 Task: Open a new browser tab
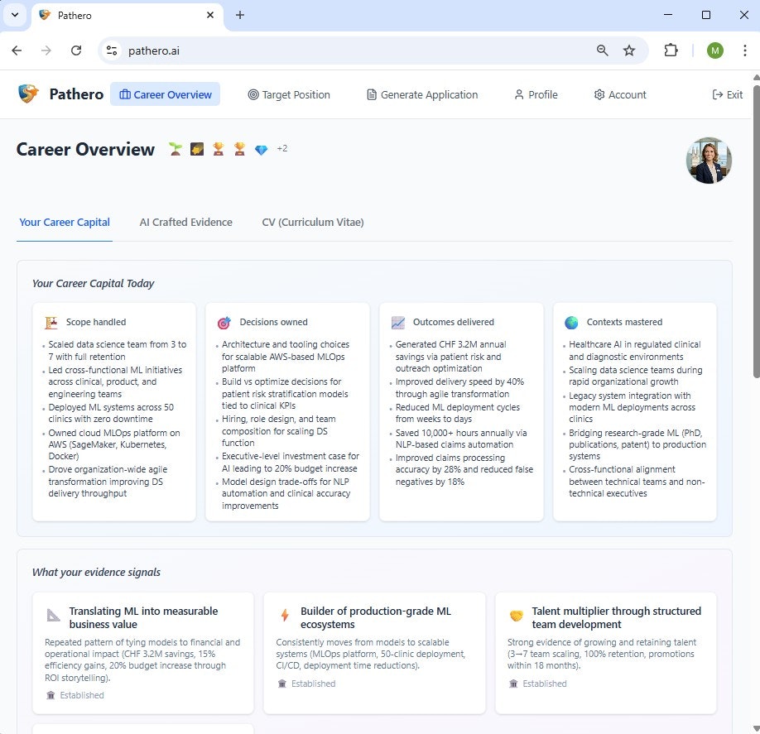(240, 15)
